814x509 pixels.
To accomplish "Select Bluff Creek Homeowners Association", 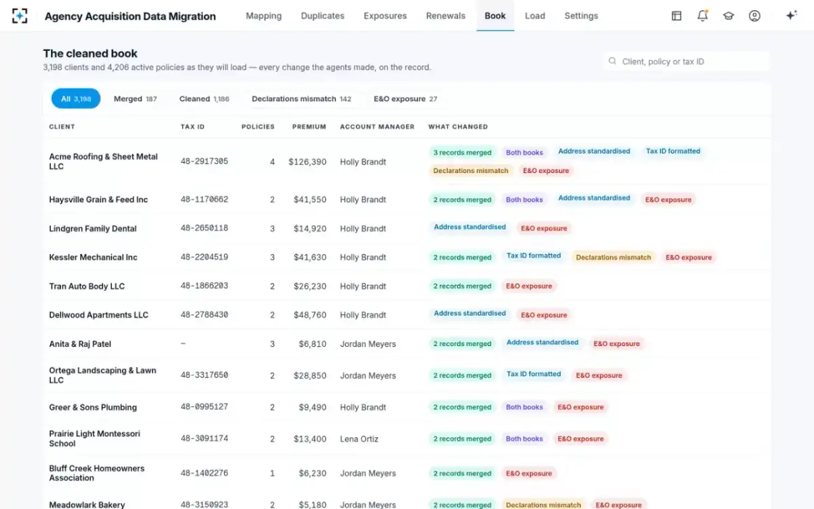I will tap(96, 473).
